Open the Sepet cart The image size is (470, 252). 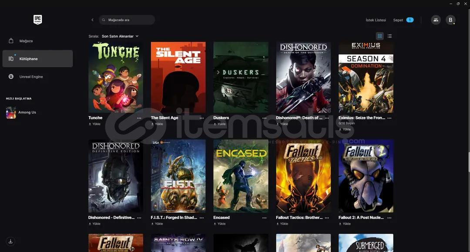(x=398, y=20)
